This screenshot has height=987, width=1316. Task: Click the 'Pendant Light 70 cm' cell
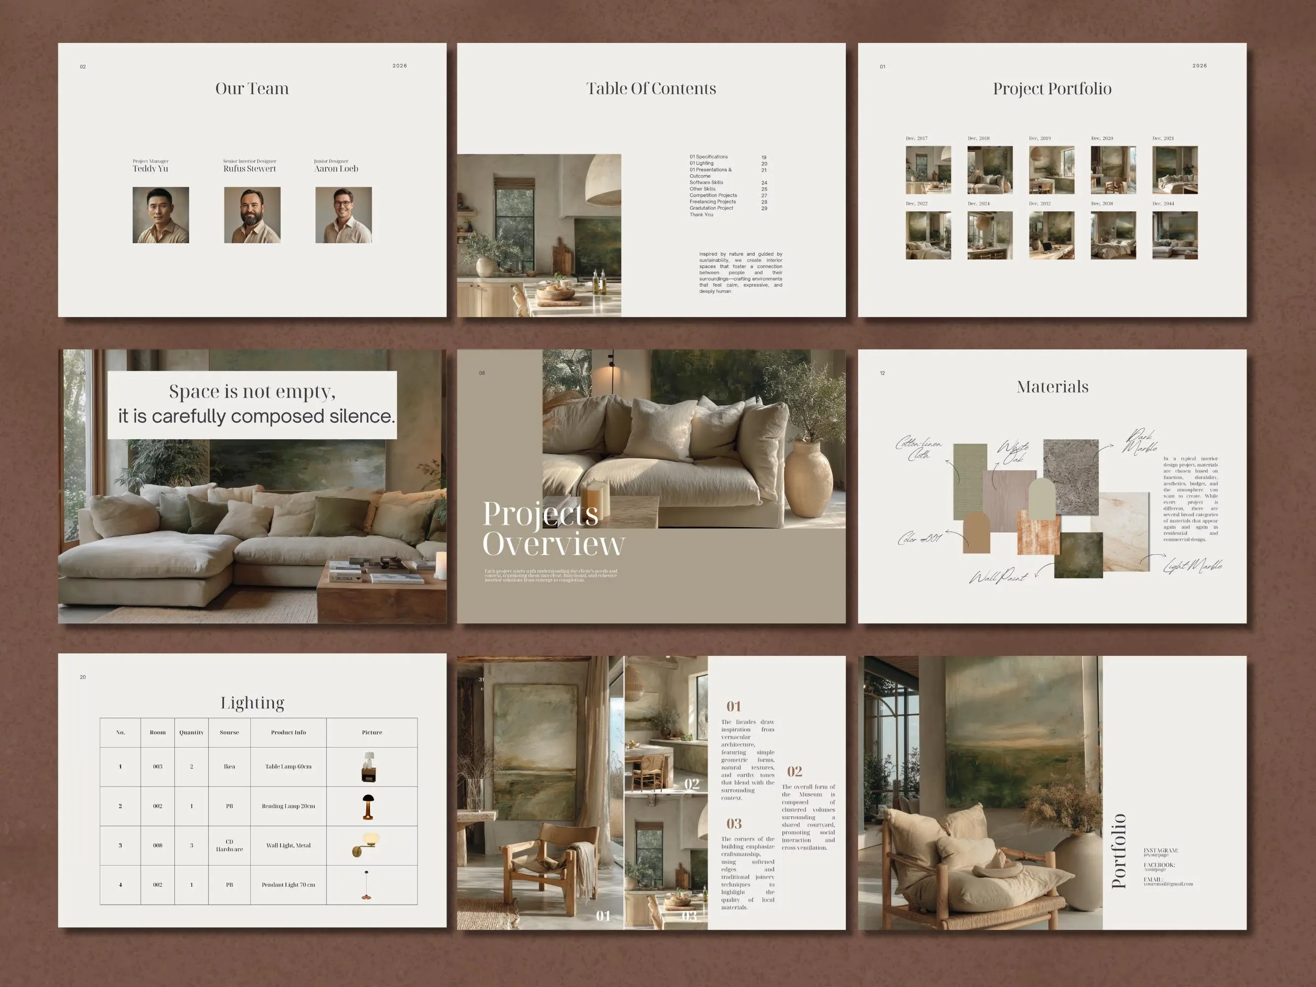(x=288, y=885)
